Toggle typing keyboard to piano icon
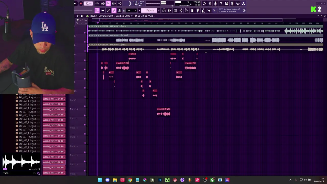Screen dimensions: 327x184 [97, 10]
